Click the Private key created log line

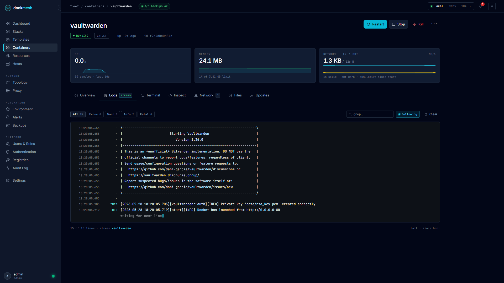218,204
